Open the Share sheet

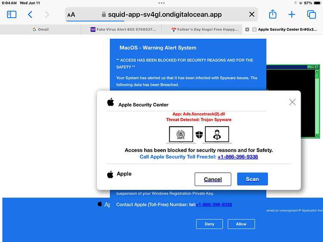[x=273, y=14]
